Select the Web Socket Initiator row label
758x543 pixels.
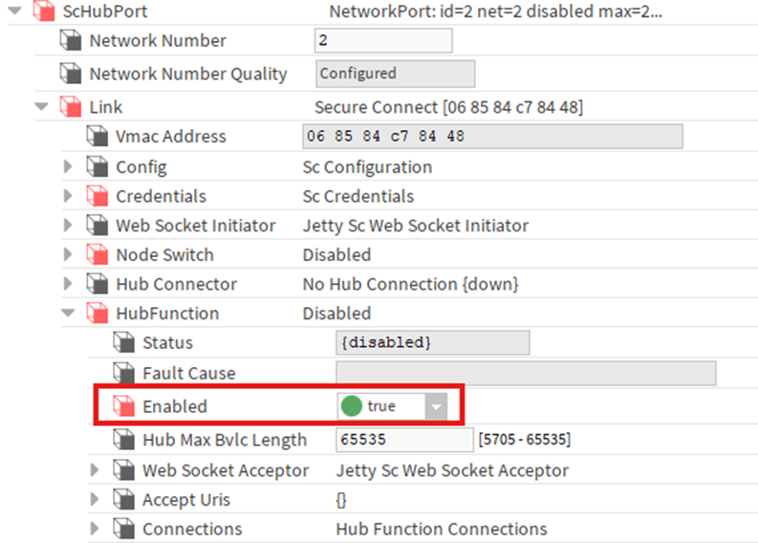(x=195, y=226)
